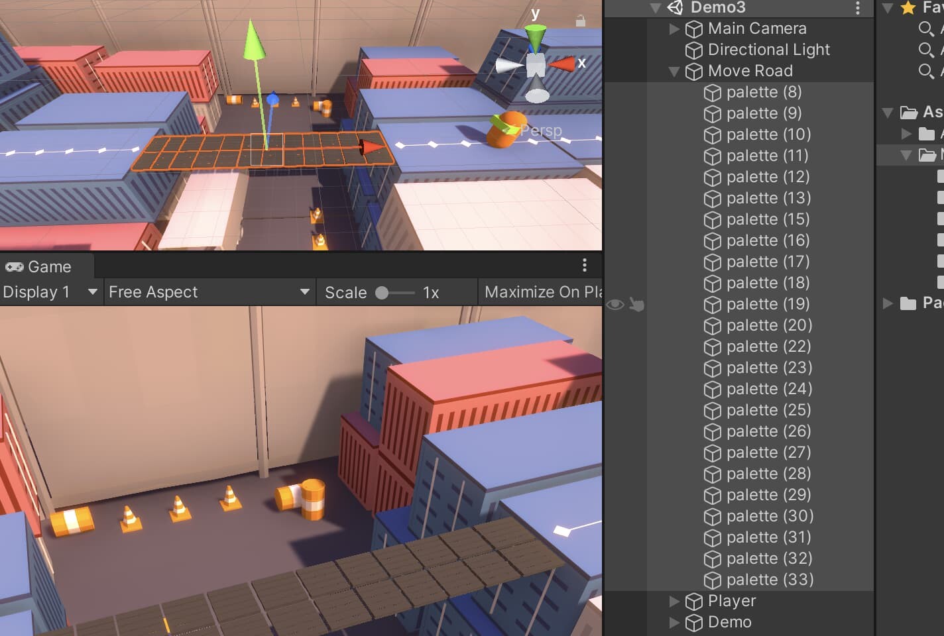Click the Main Camera cube icon
This screenshot has width=944, height=636.
[693, 29]
